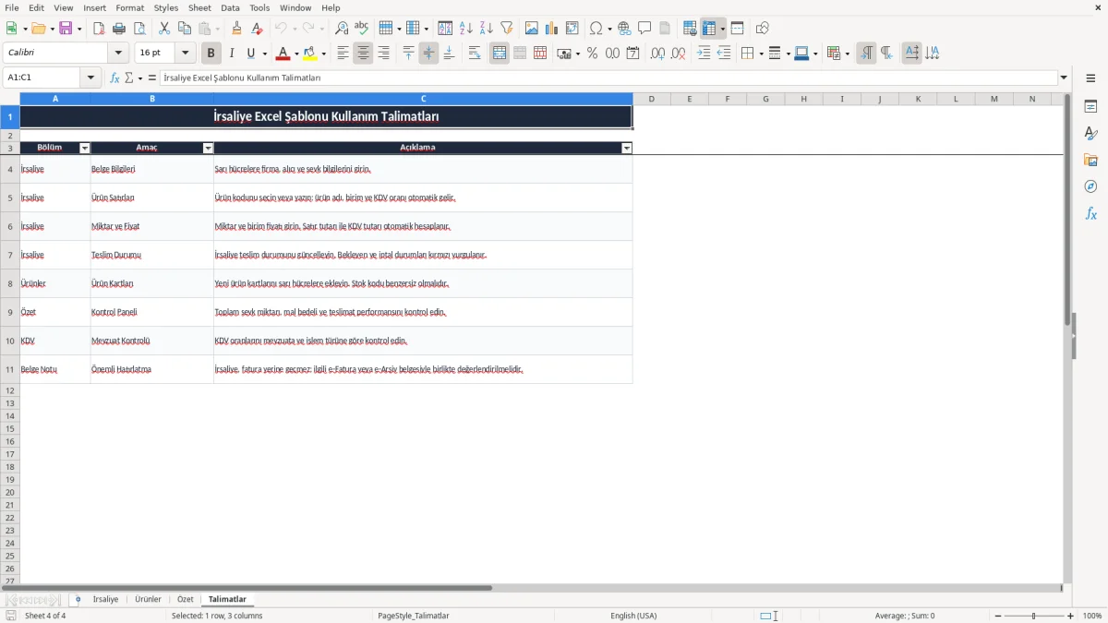Open print preview
Image resolution: width=1108 pixels, height=623 pixels.
[x=139, y=29]
